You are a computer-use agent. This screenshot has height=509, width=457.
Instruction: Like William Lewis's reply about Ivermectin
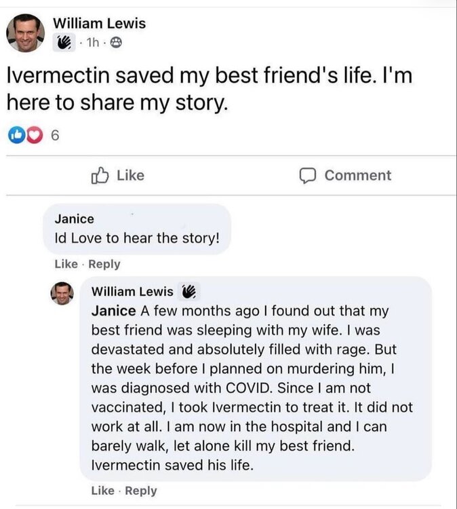pyautogui.click(x=102, y=491)
